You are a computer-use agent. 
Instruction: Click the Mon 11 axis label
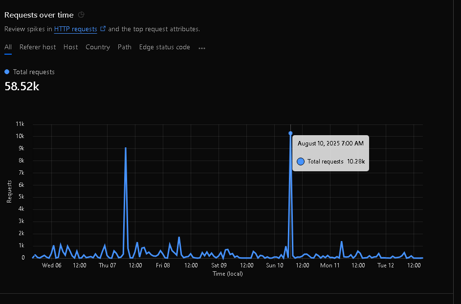point(330,265)
